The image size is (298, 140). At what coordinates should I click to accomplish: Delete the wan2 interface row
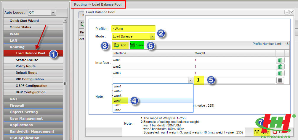pyautogui.click(x=280, y=67)
